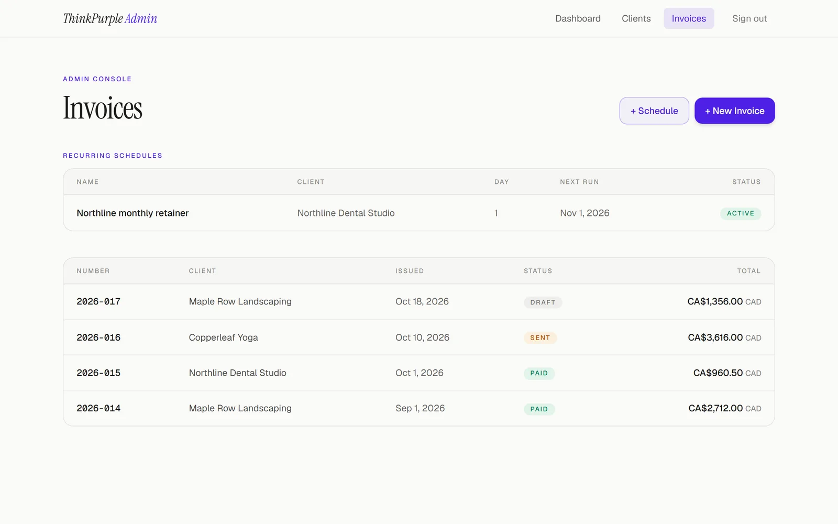
Task: Click Maple Row Landscaping in invoice 2026-014 row
Action: tap(240, 408)
